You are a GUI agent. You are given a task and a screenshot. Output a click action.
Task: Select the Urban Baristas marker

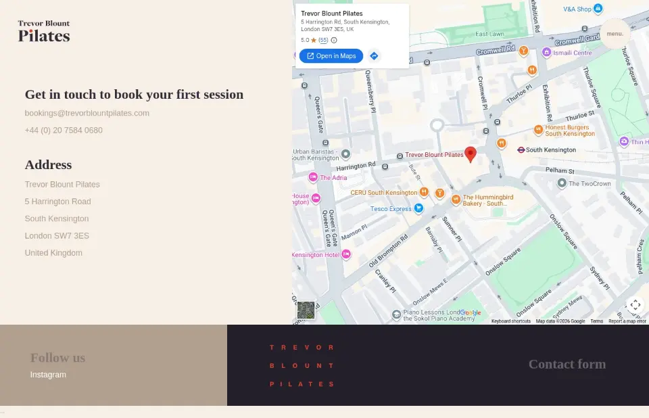click(345, 154)
